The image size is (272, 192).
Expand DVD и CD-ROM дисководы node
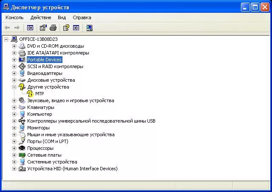(x=14, y=46)
